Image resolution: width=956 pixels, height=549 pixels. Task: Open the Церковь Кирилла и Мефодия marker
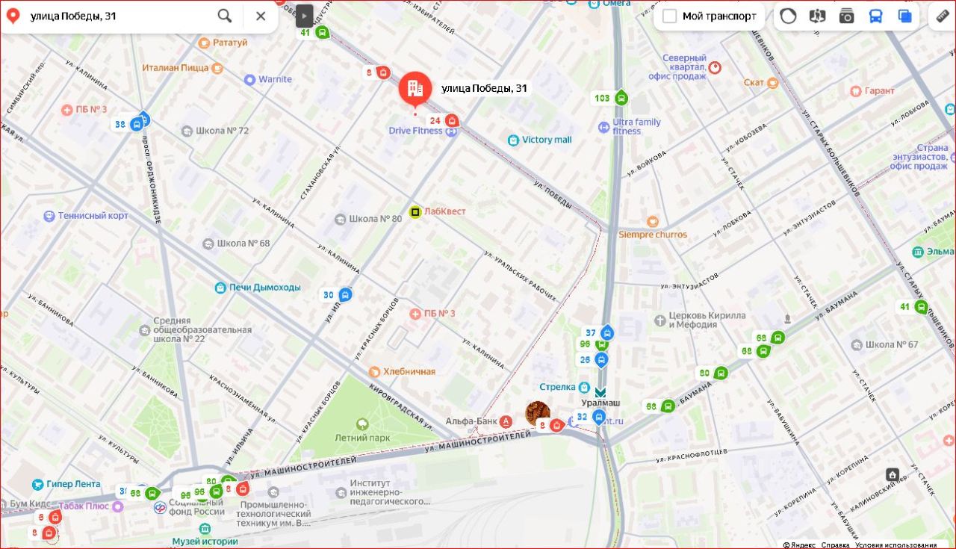659,320
